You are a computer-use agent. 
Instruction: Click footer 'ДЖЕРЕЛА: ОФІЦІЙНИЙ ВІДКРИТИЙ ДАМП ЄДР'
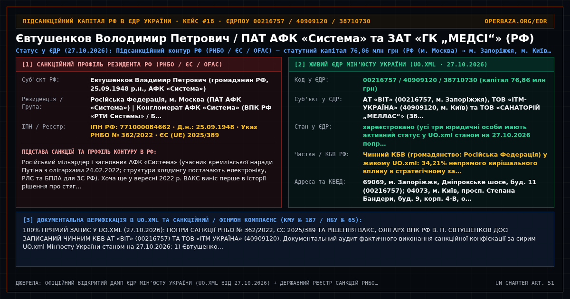click(197, 283)
